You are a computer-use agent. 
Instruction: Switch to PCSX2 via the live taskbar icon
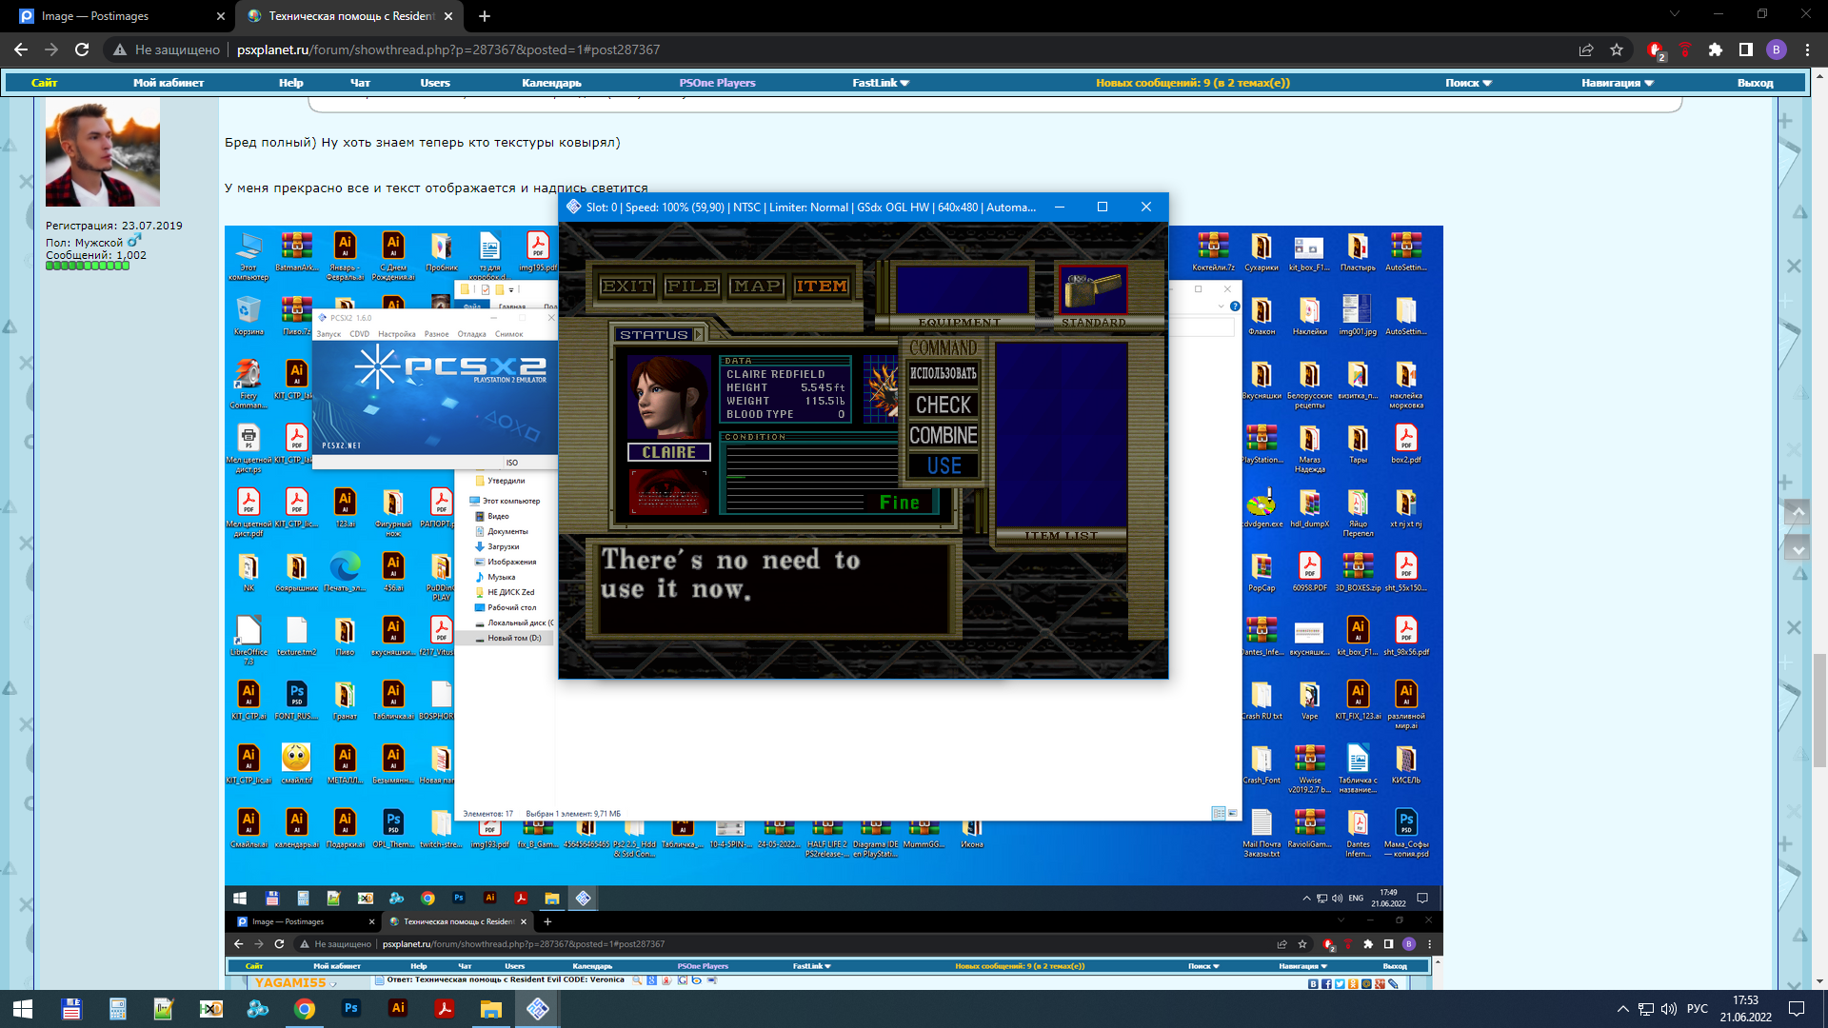click(x=538, y=1009)
